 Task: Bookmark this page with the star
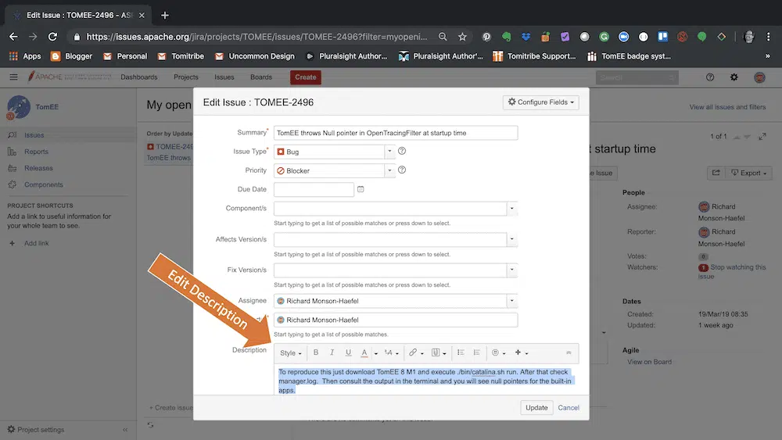point(462,37)
